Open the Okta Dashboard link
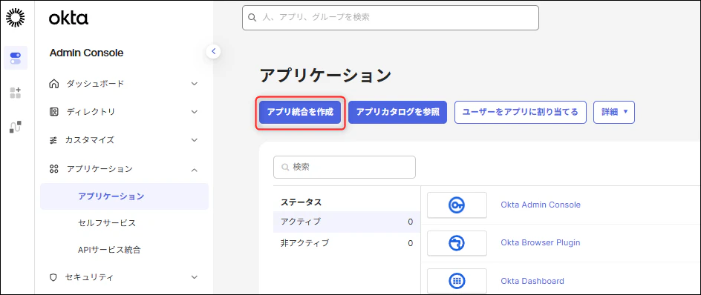Screen dimensions: 701x295 (532, 281)
